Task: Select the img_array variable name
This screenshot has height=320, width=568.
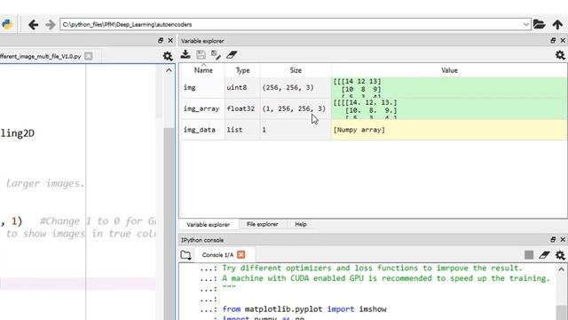Action: [201, 108]
